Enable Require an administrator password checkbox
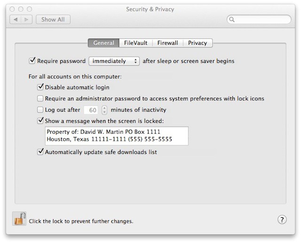This screenshot has width=301, height=243. [x=40, y=99]
